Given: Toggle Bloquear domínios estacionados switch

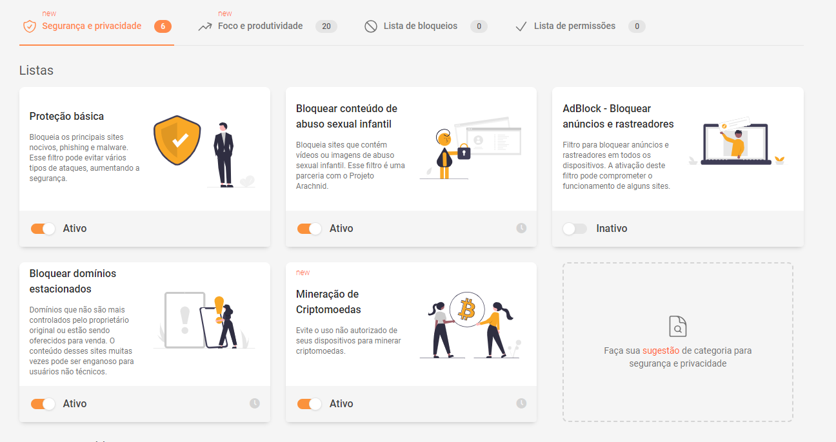Looking at the screenshot, I should click(x=43, y=404).
